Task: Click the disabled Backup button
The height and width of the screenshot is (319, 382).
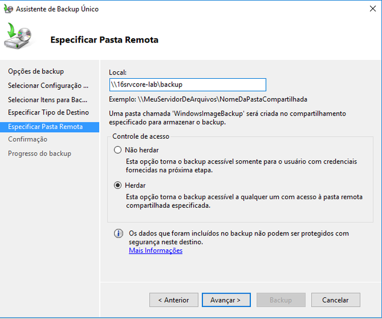Action: (281, 300)
